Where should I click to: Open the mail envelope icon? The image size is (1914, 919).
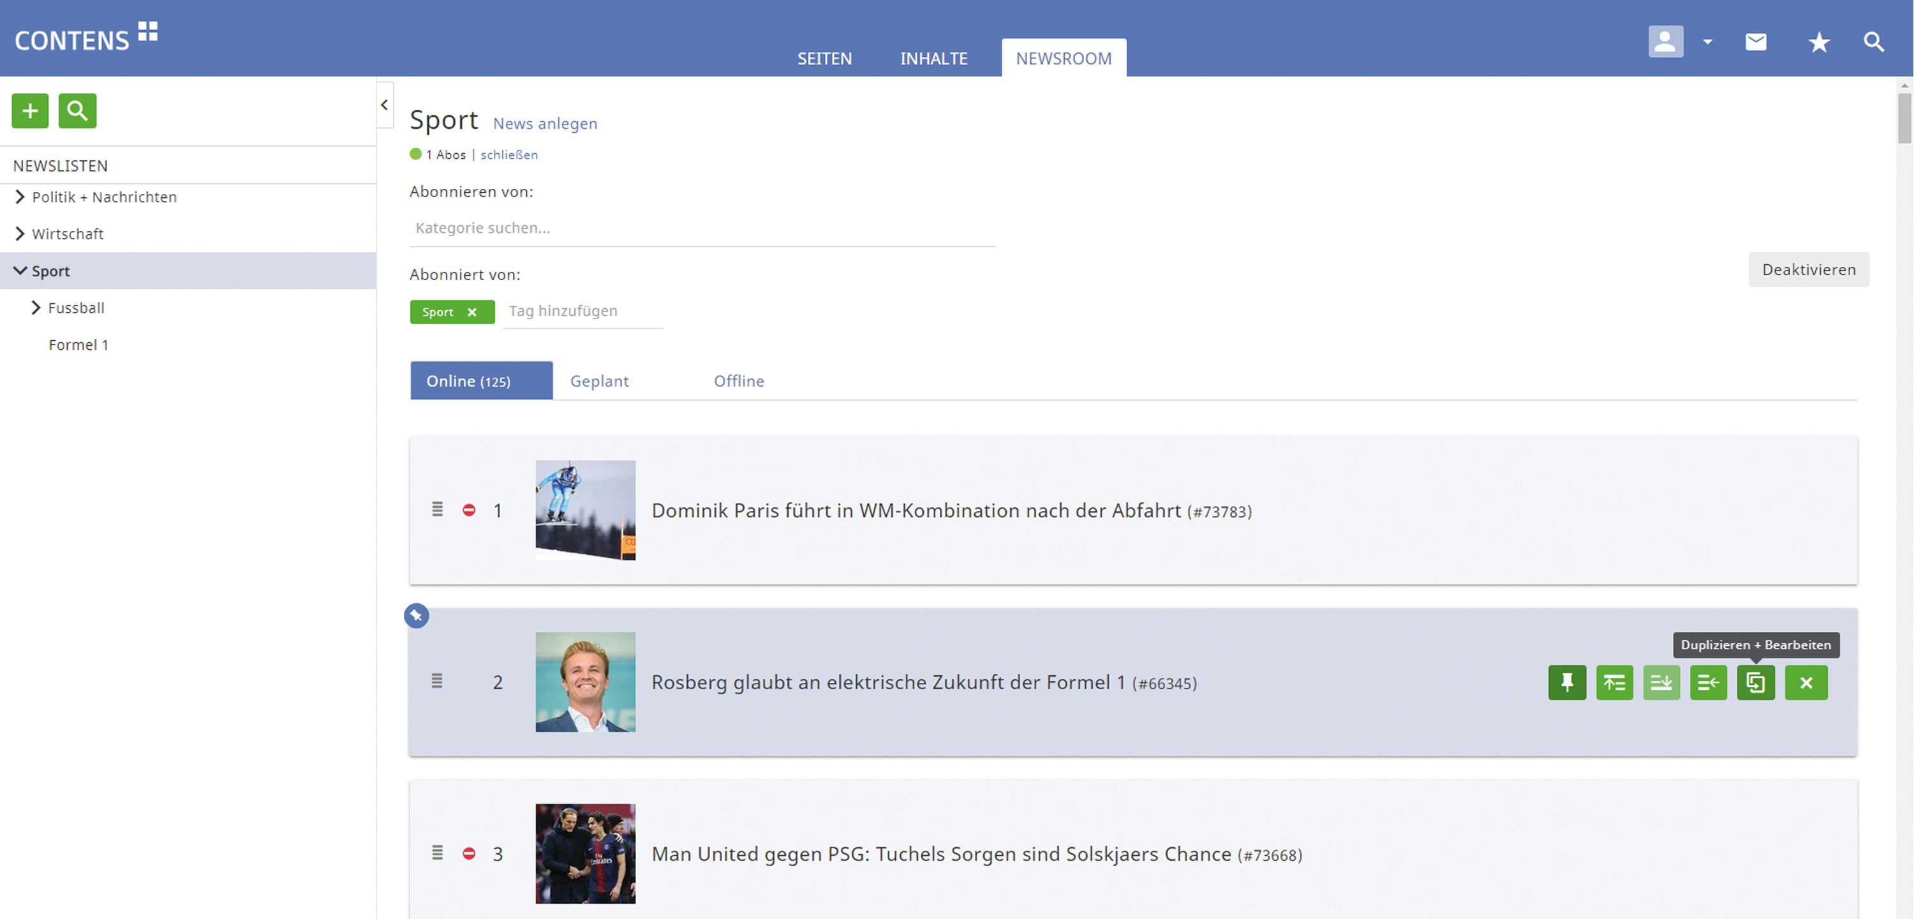(1755, 41)
